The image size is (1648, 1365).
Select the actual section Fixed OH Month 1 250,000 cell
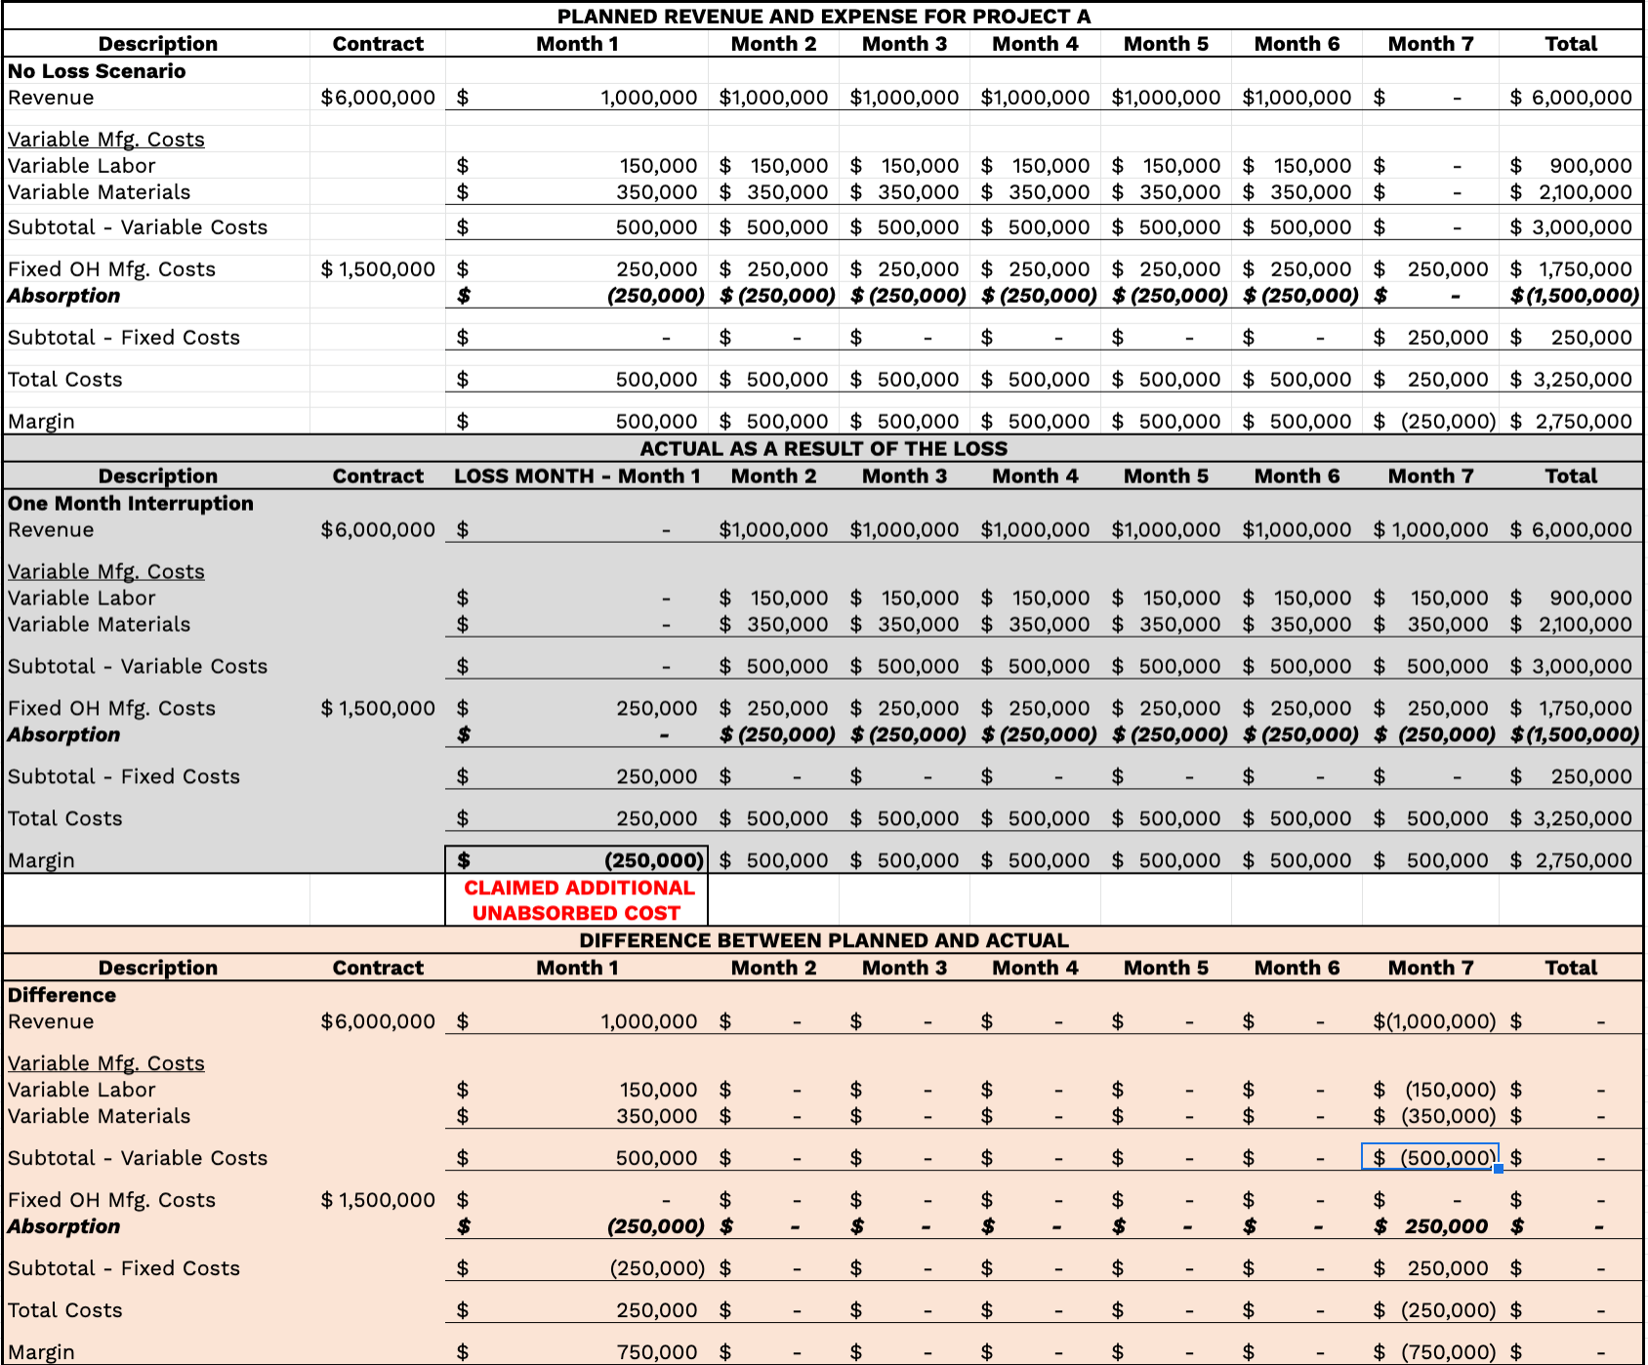pos(577,709)
